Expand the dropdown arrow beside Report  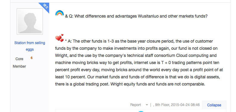click(147, 105)
